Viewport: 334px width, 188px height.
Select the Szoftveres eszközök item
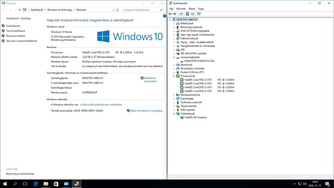[x=191, y=102]
